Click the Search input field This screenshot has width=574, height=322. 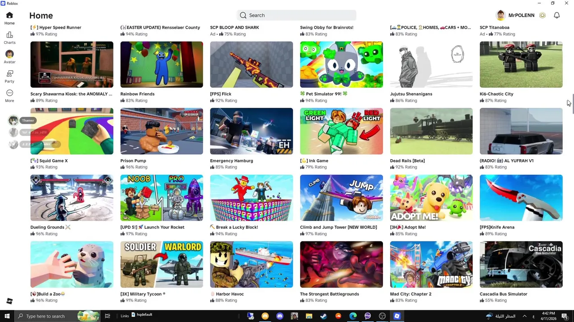tap(296, 15)
